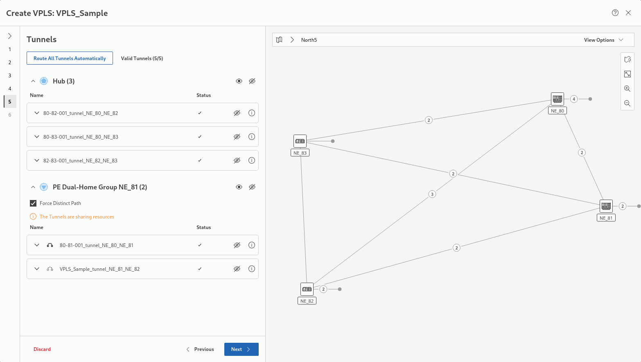Image resolution: width=641 pixels, height=362 pixels.
Task: Open the View Options dropdown
Action: click(603, 40)
